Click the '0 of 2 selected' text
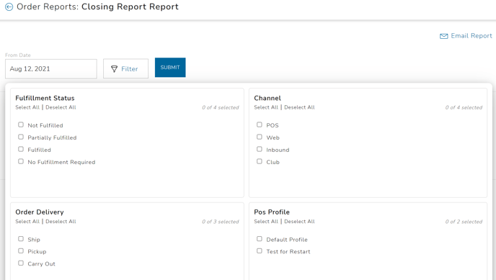 coord(464,222)
